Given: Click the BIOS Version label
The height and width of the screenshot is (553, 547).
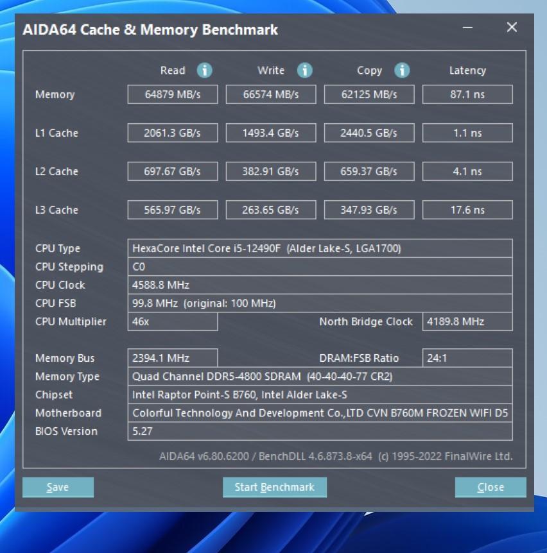Looking at the screenshot, I should (x=66, y=431).
